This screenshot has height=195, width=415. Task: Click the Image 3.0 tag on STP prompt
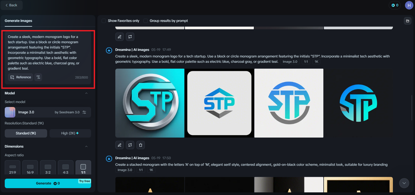[x=290, y=62]
